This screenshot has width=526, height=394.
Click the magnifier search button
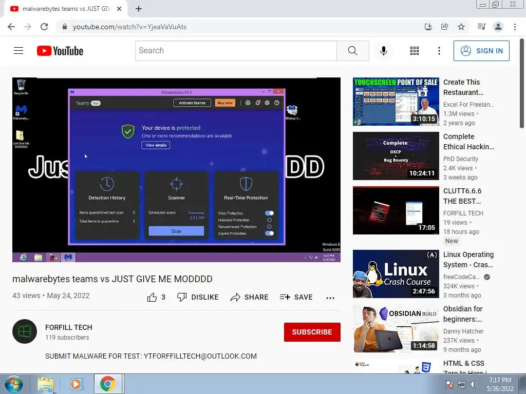(352, 51)
